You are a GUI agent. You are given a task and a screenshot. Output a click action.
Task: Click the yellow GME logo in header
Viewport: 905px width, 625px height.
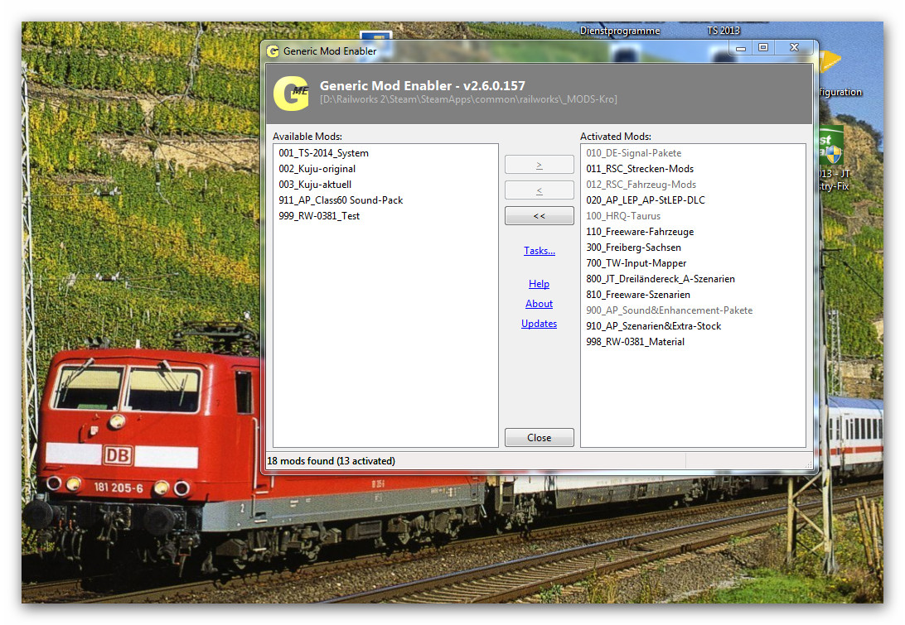click(291, 94)
